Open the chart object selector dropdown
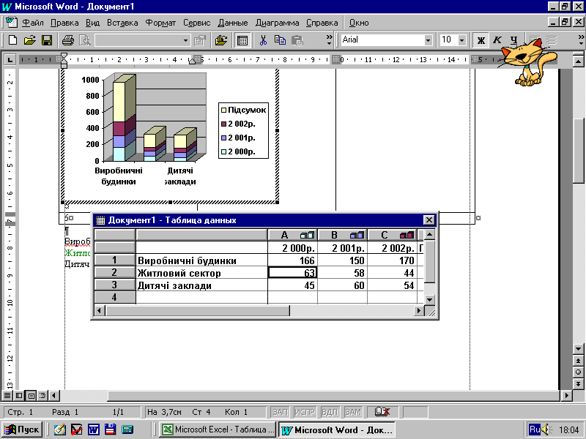 185,40
